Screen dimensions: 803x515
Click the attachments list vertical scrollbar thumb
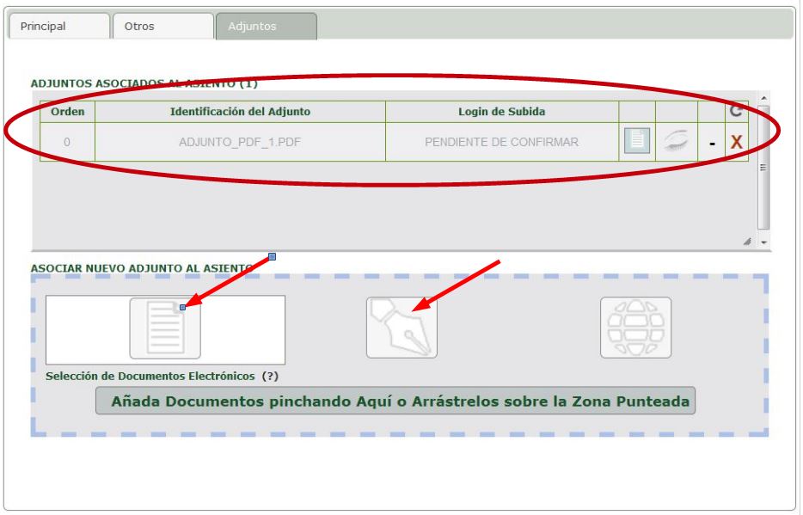pos(763,168)
